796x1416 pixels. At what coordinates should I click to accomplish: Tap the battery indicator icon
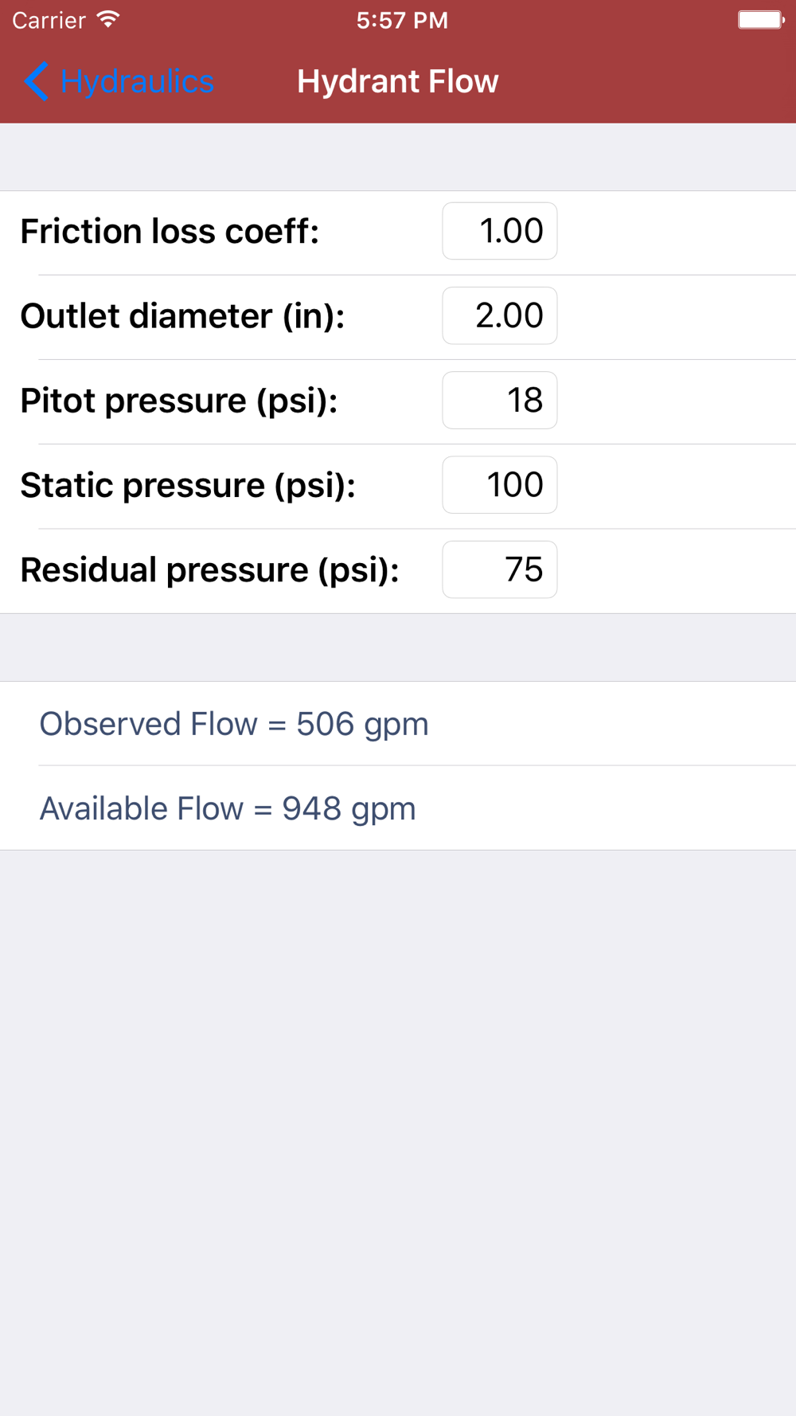click(761, 20)
